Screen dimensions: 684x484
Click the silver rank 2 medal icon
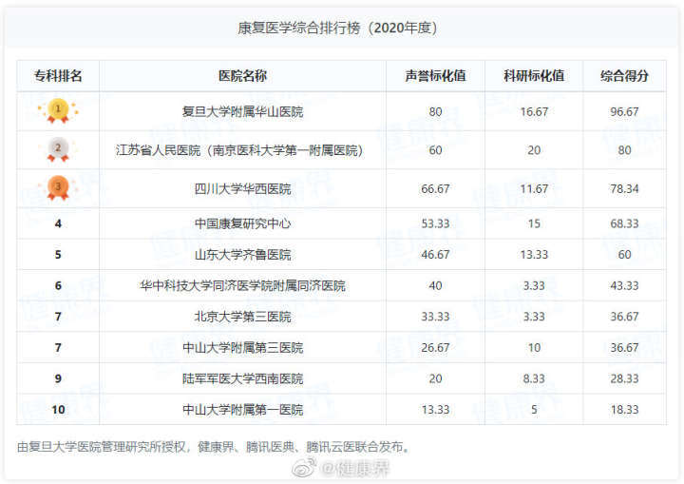tap(58, 150)
